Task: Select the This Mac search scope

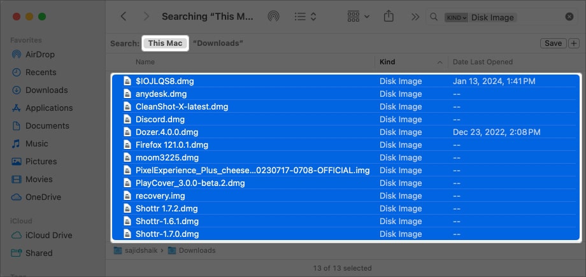Action: click(x=165, y=43)
